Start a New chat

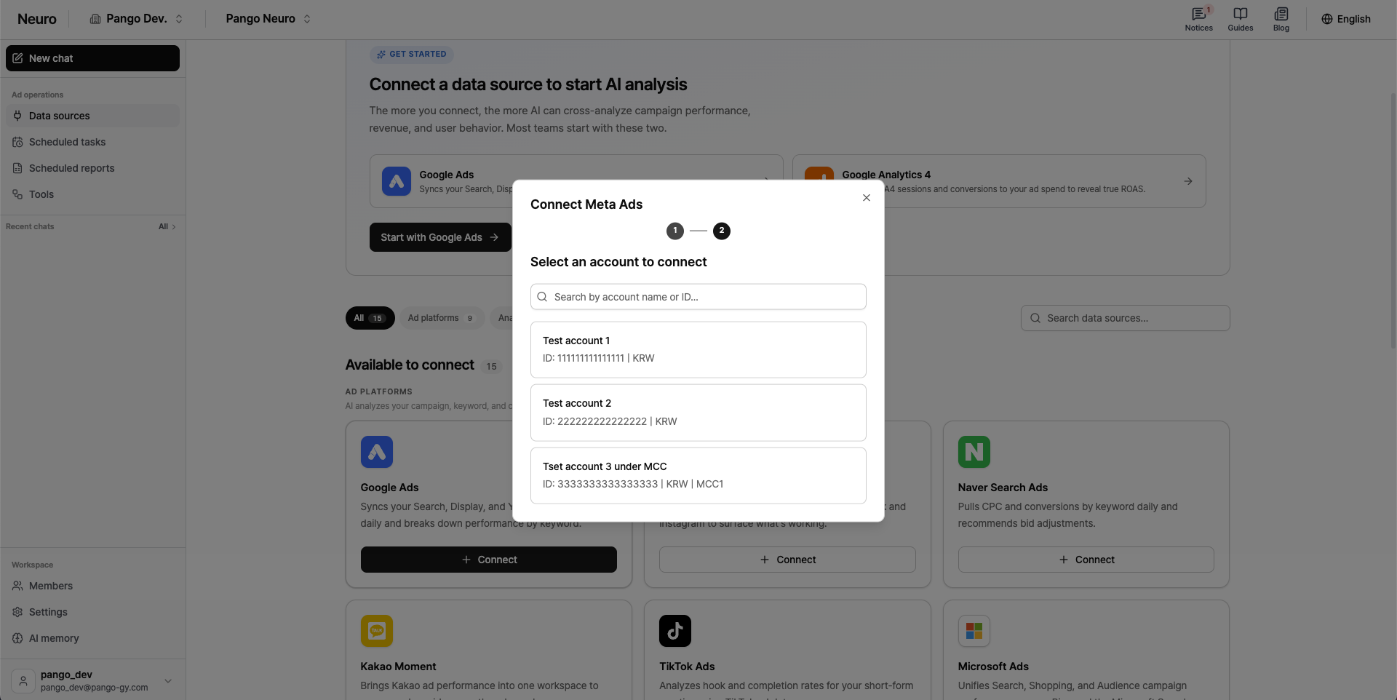point(92,58)
